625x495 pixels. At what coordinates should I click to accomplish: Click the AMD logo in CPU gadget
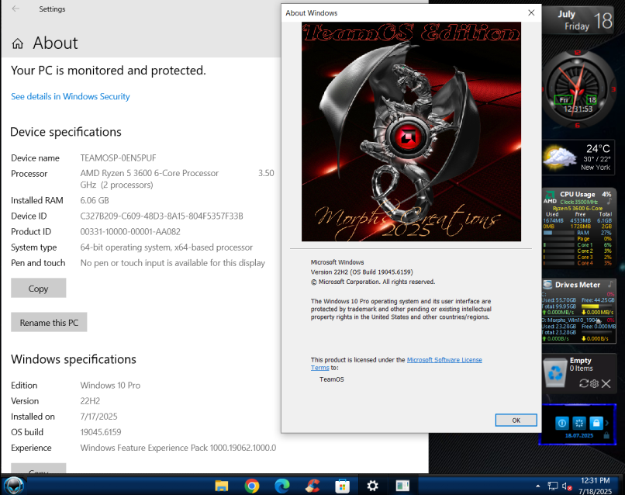pos(550,197)
